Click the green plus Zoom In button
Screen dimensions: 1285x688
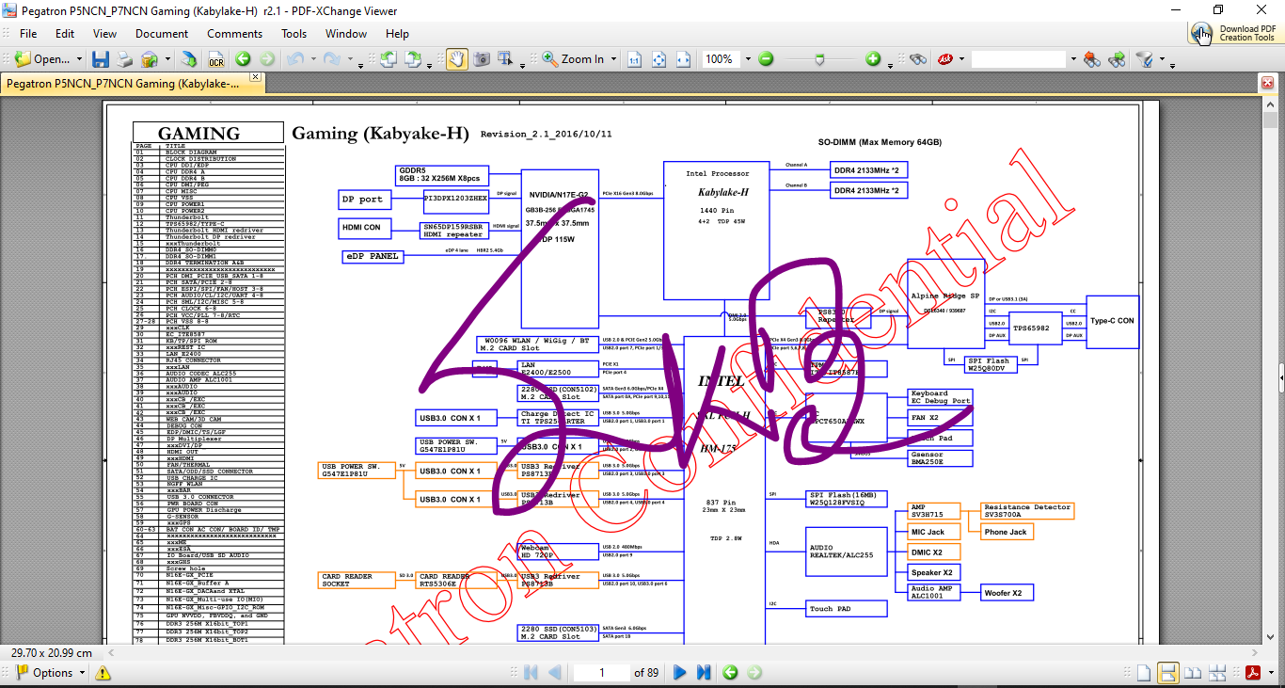point(873,58)
